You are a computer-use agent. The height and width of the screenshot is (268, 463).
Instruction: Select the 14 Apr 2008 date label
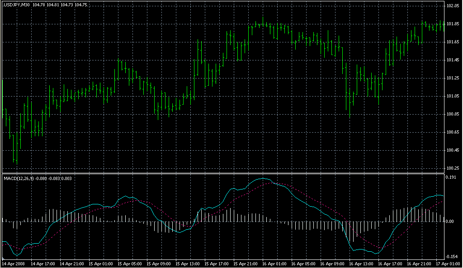pos(14,263)
